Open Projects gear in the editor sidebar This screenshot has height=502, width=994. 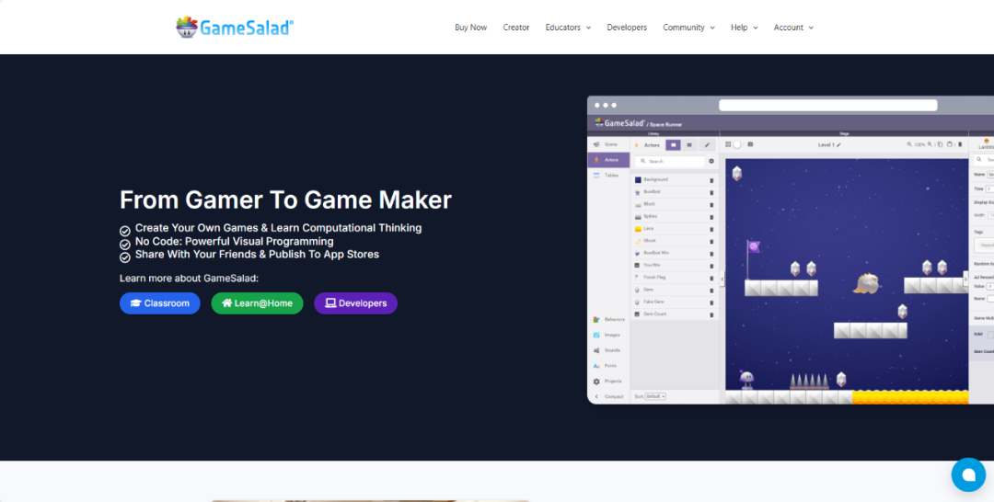coord(608,381)
